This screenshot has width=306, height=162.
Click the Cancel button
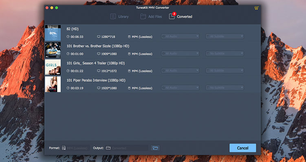(242, 148)
